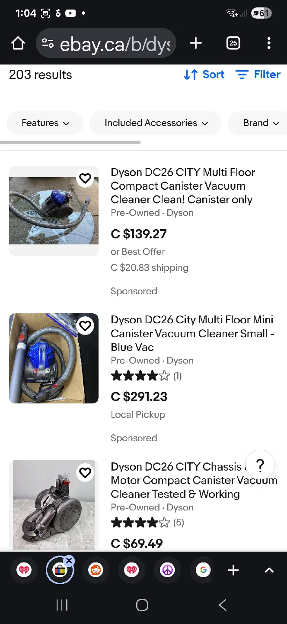Select the Reddit tab in bottom tab strip
The height and width of the screenshot is (624, 287).
(96, 570)
